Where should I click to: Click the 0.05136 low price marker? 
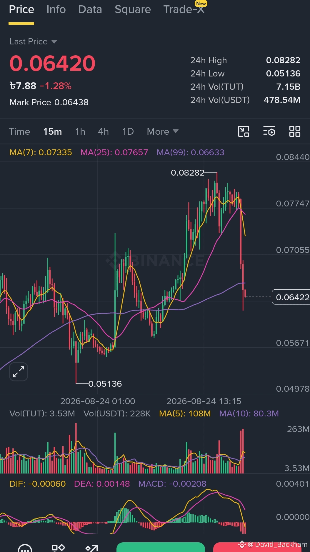[105, 384]
